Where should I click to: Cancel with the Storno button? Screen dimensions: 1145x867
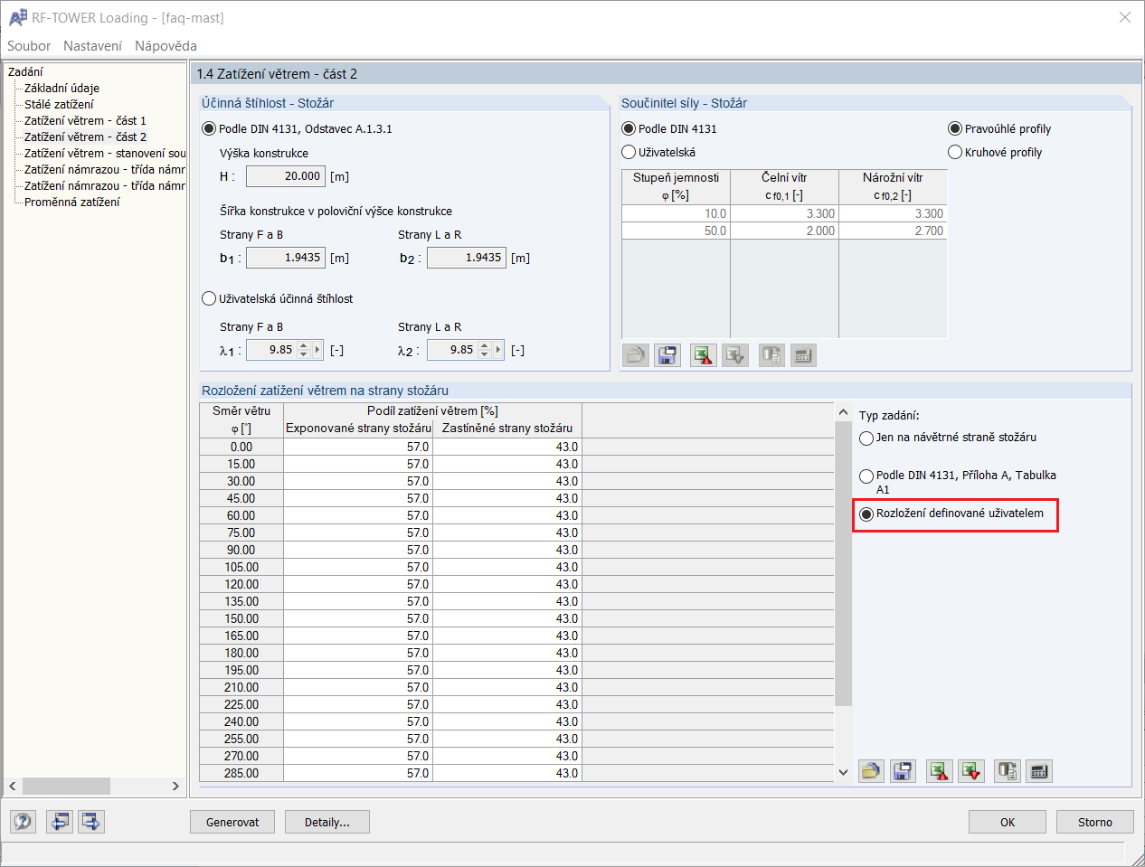pyautogui.click(x=1095, y=822)
